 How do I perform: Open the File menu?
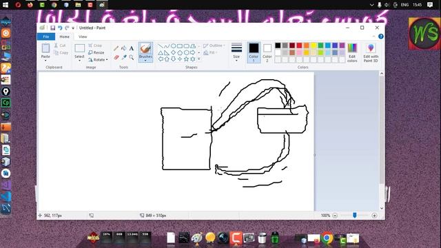tap(46, 37)
